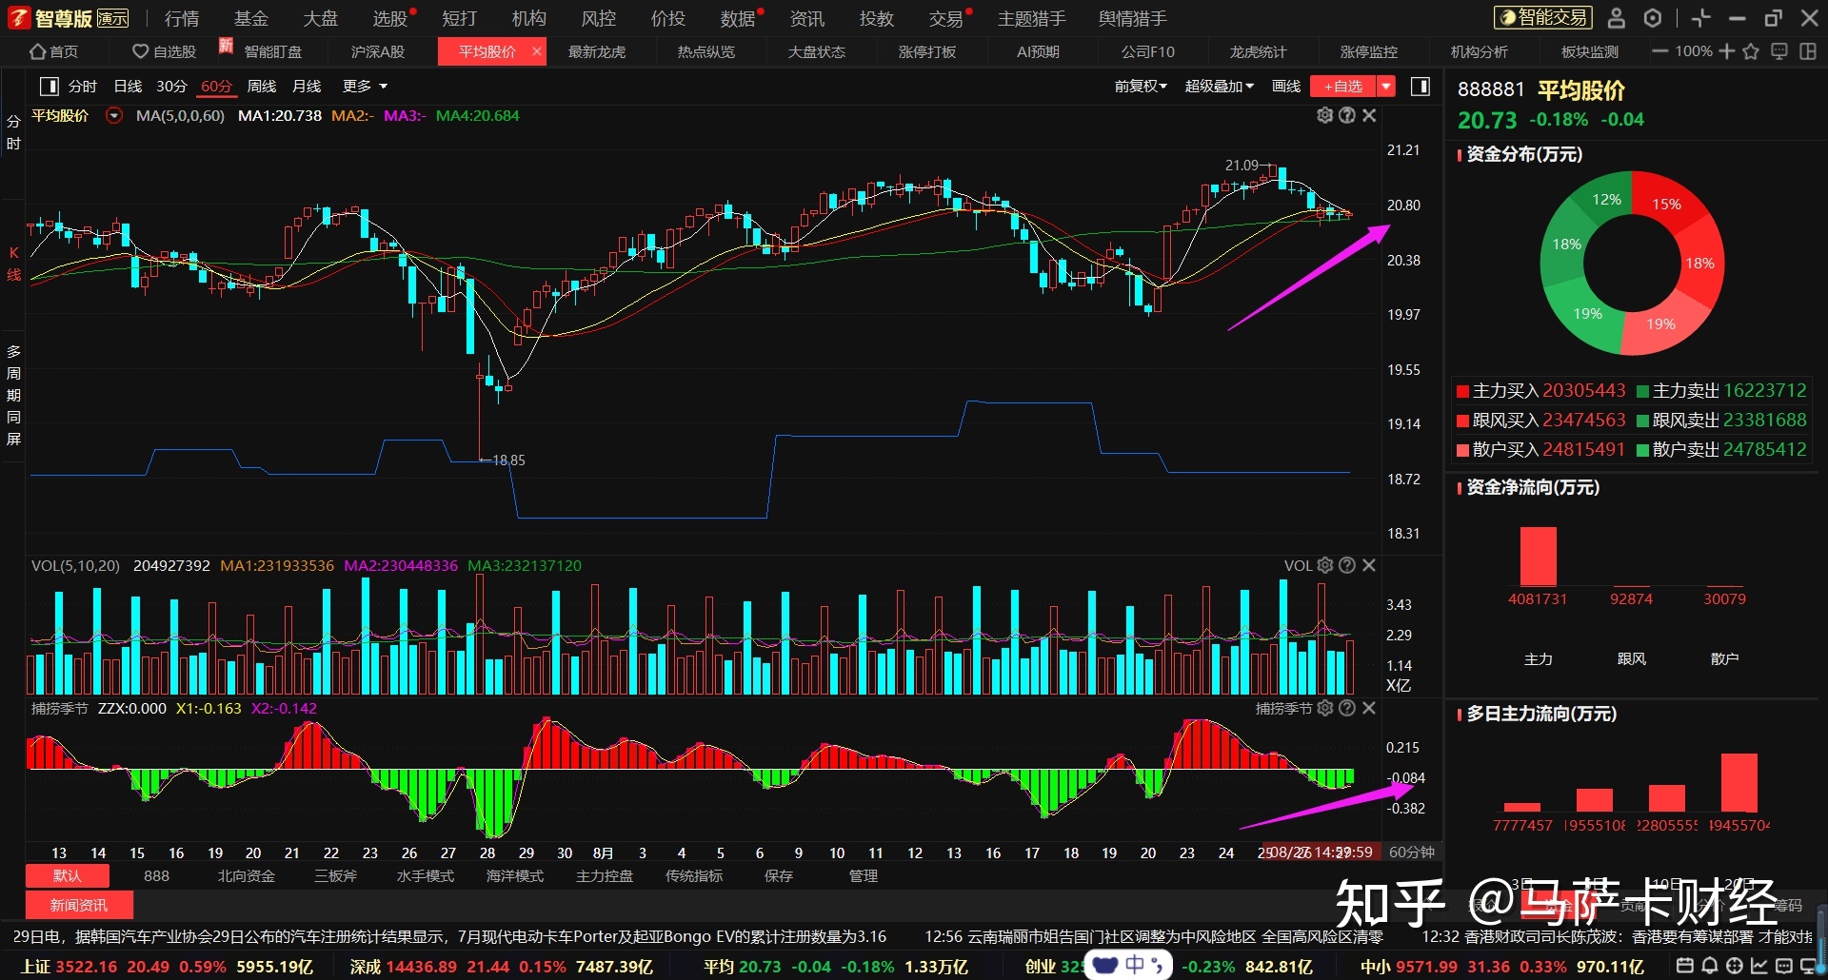Close the main chart indicator bar

coord(1369,115)
